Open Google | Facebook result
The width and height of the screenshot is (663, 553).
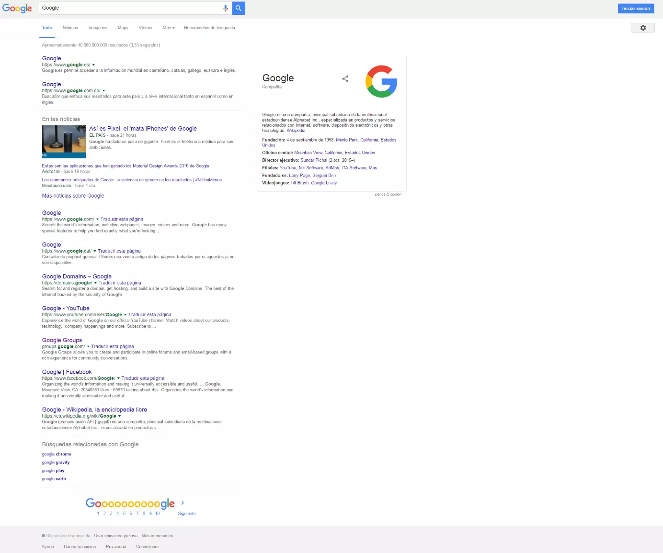(67, 372)
